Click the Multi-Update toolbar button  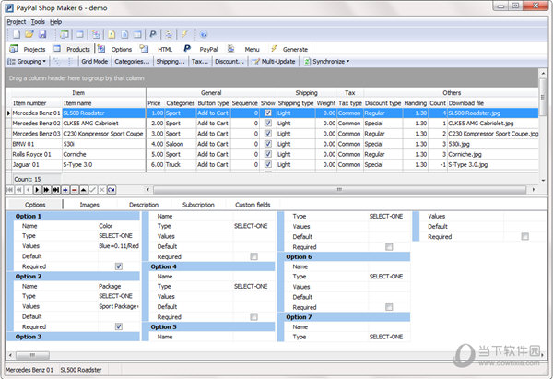point(274,62)
